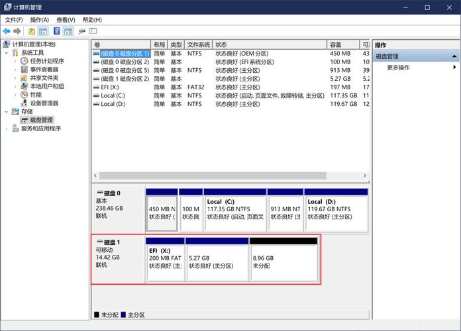
Task: Sort by the 类型 column header
Action: click(176, 44)
